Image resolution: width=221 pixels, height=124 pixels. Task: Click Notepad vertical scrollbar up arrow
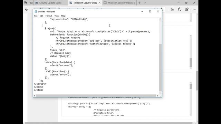point(160,19)
